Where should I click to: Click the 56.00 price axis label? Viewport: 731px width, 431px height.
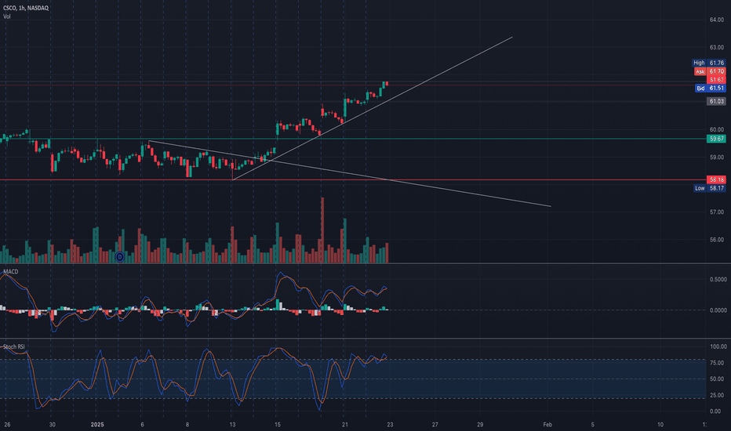point(717,240)
